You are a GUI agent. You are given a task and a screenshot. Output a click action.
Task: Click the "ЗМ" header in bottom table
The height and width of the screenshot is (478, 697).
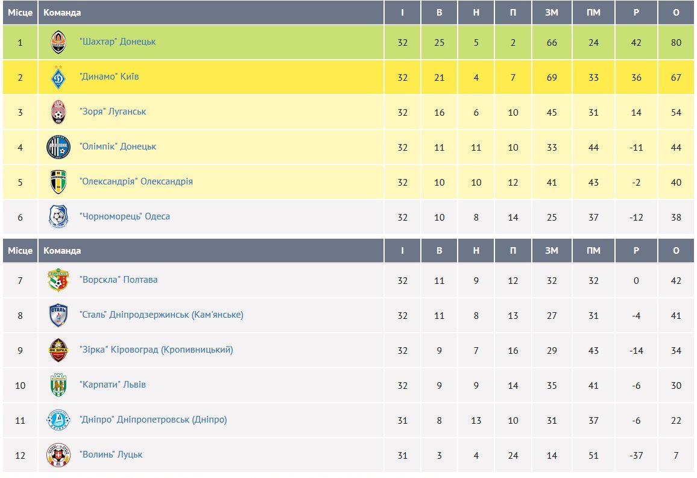click(x=552, y=250)
